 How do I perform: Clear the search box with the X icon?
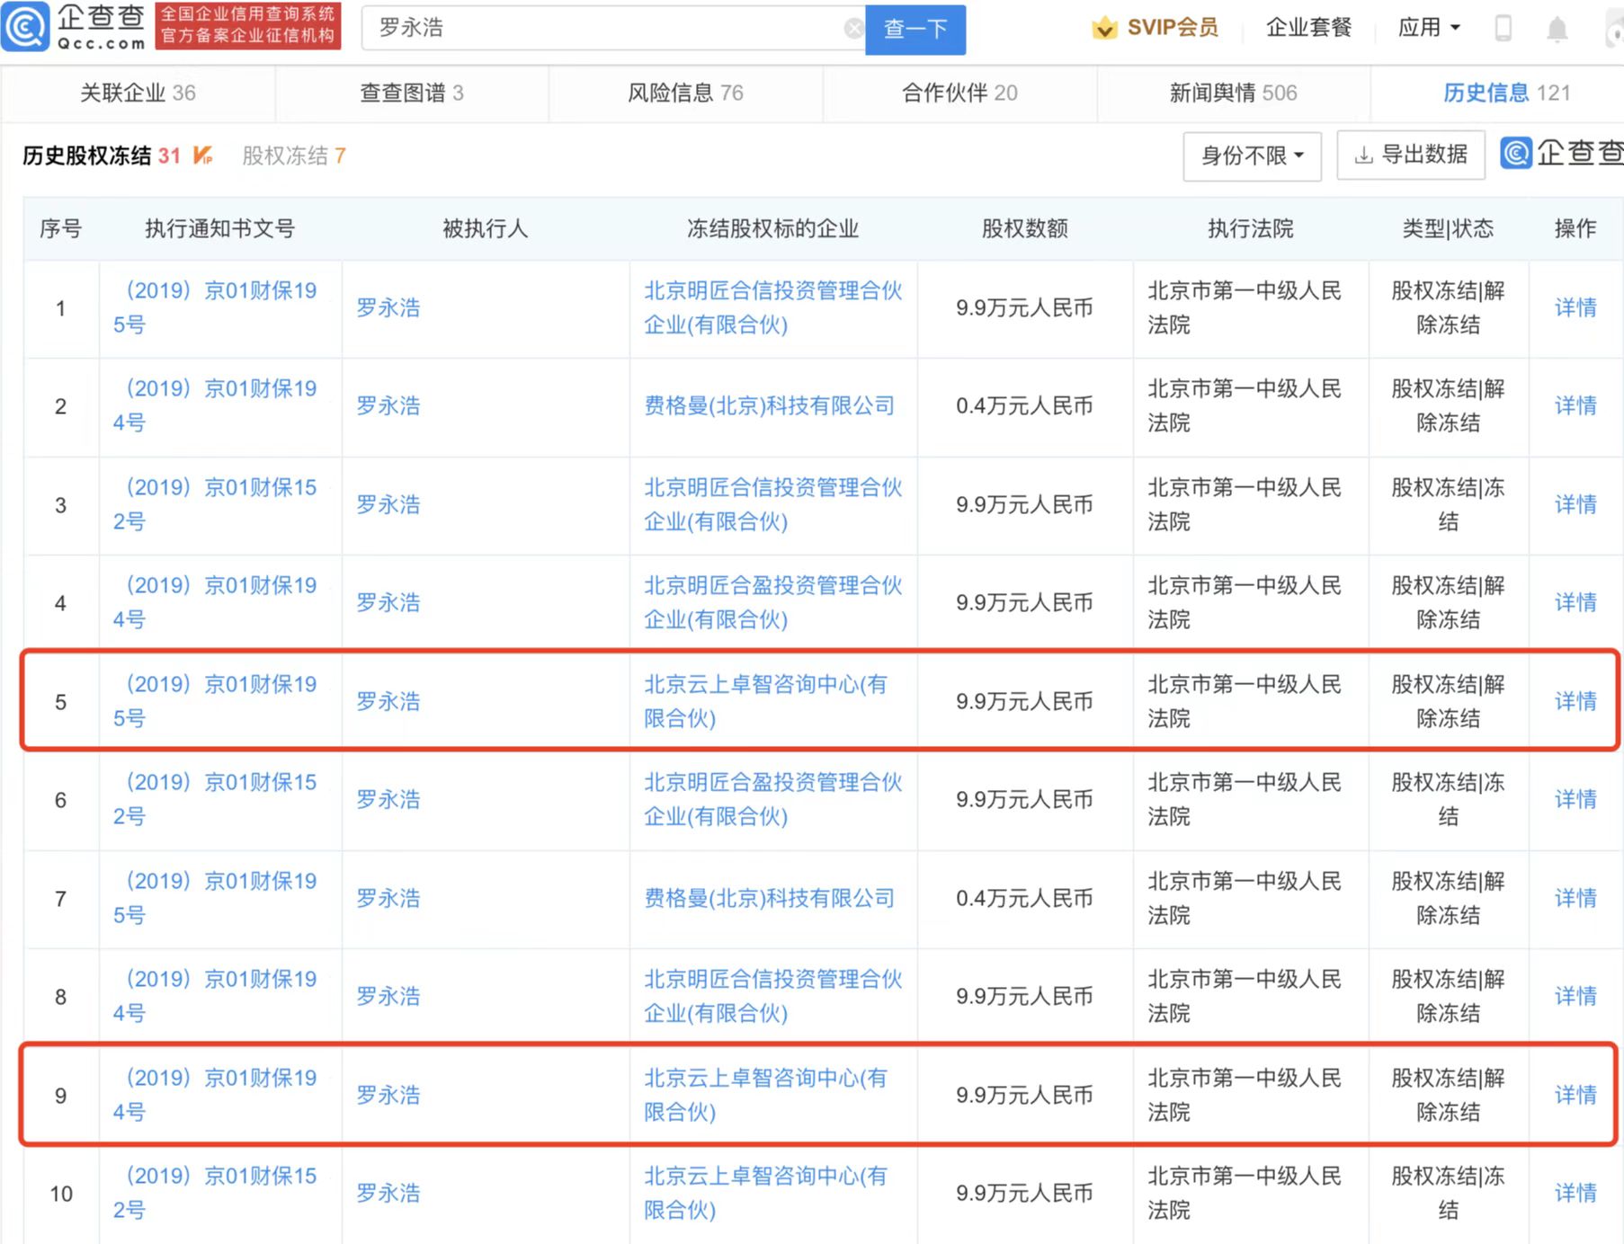point(853,29)
